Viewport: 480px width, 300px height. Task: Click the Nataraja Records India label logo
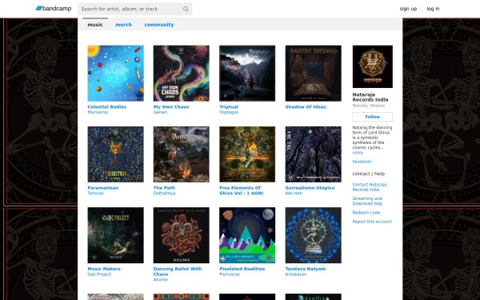pyautogui.click(x=372, y=66)
